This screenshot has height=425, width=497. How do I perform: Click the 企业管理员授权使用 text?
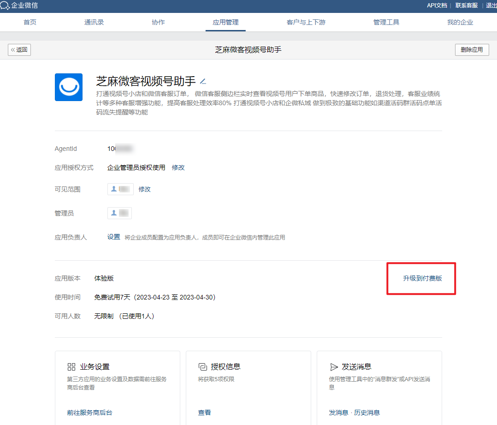136,168
